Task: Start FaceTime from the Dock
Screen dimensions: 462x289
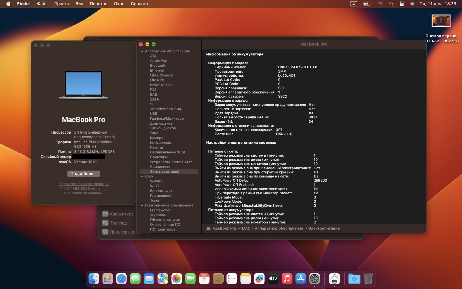Action: click(x=191, y=279)
